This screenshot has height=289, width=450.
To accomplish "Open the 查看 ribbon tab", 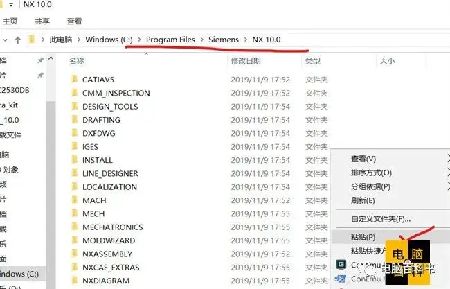I will click(74, 21).
